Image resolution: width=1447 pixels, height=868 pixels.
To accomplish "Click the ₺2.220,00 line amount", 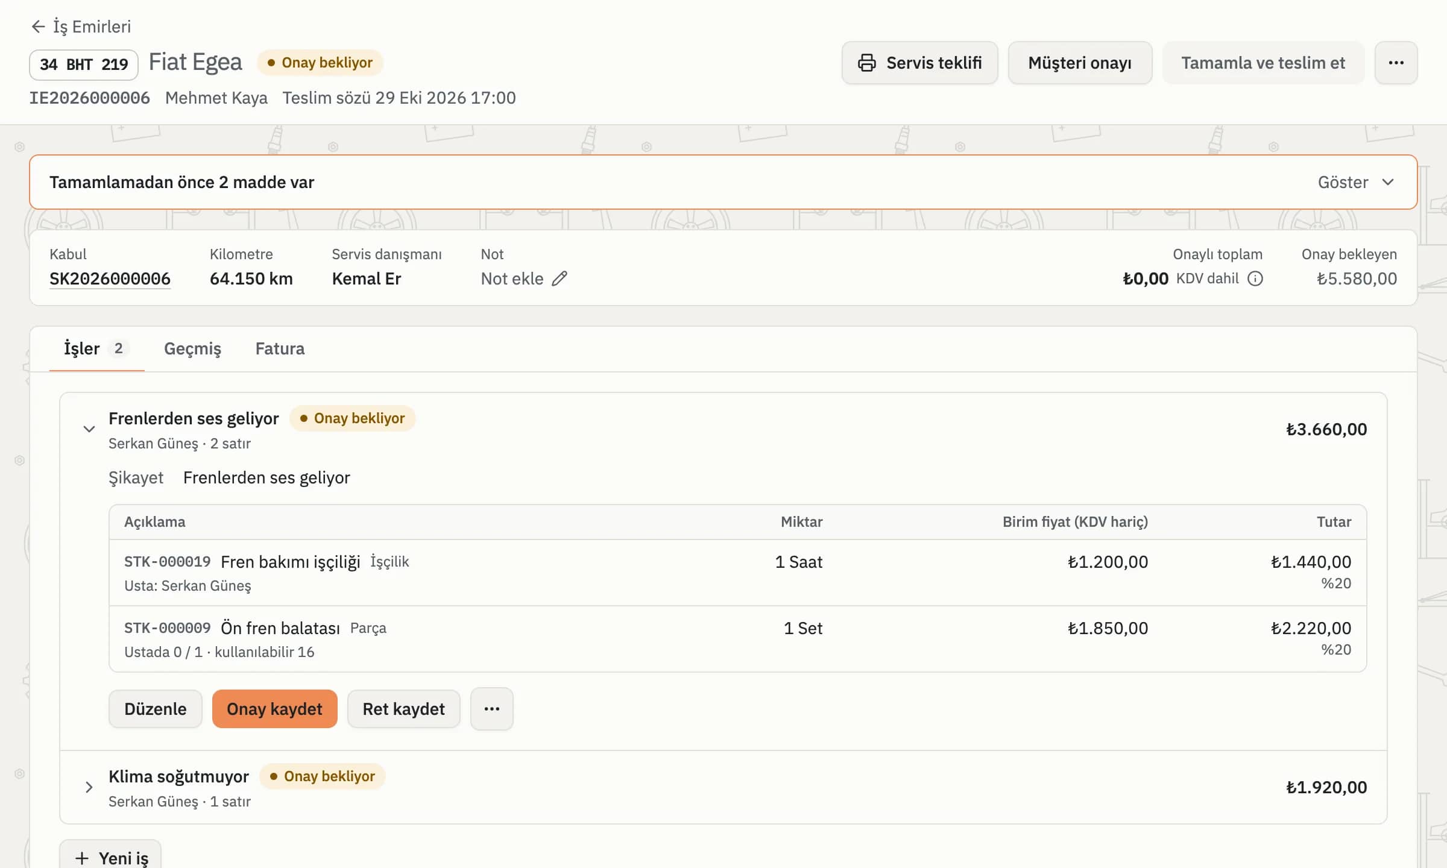I will tap(1311, 628).
